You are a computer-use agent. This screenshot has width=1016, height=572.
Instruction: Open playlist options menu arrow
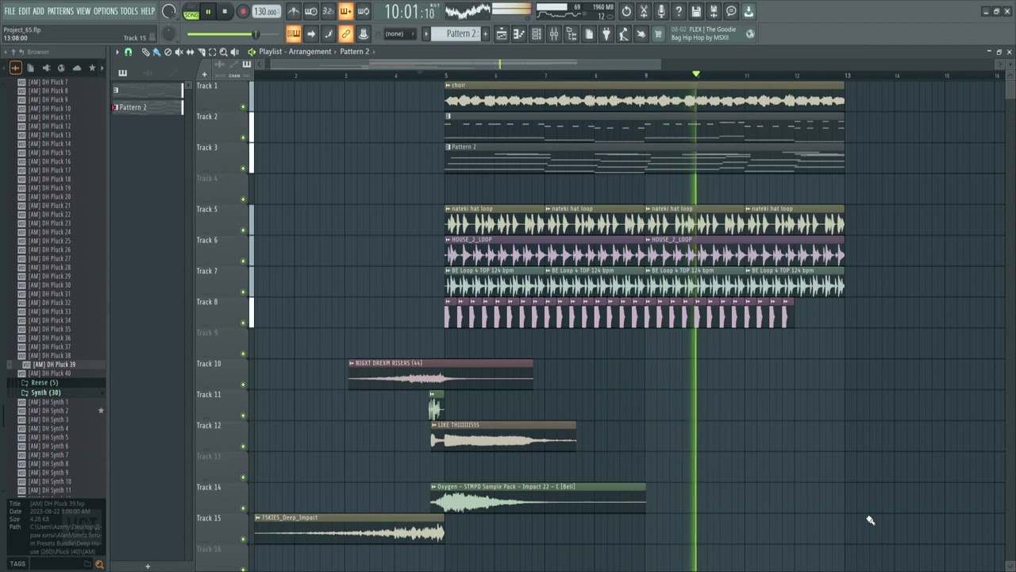[117, 52]
